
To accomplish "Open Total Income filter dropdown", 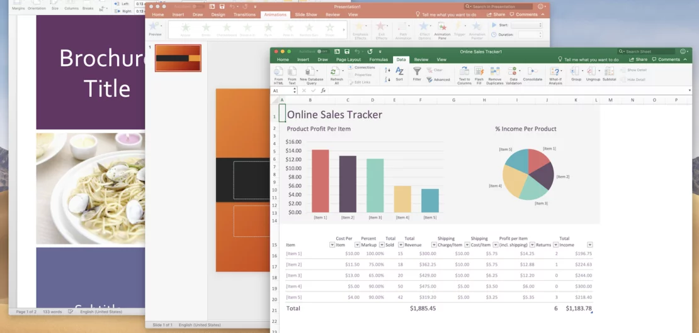I will tap(590, 245).
